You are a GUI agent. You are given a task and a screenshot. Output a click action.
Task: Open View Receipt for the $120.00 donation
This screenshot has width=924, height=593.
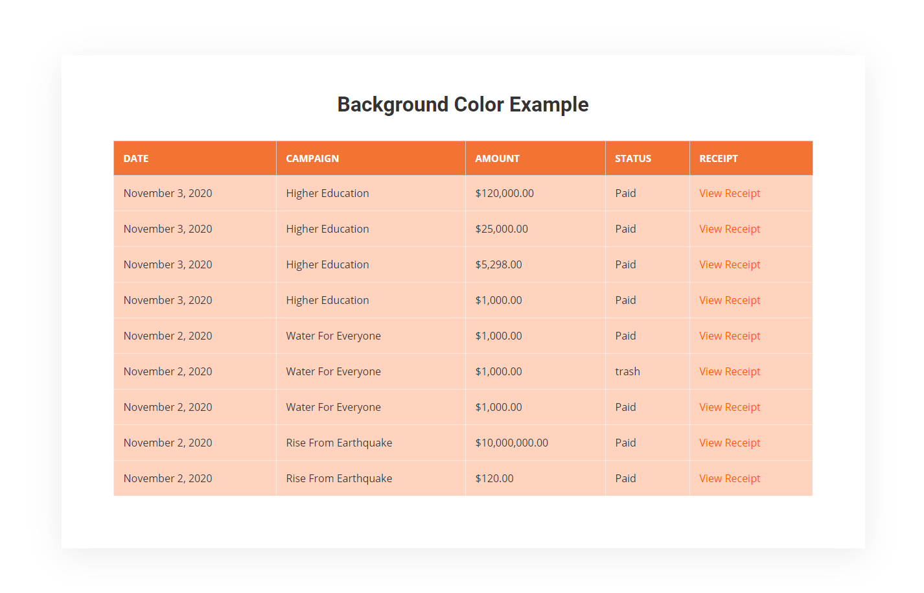730,478
